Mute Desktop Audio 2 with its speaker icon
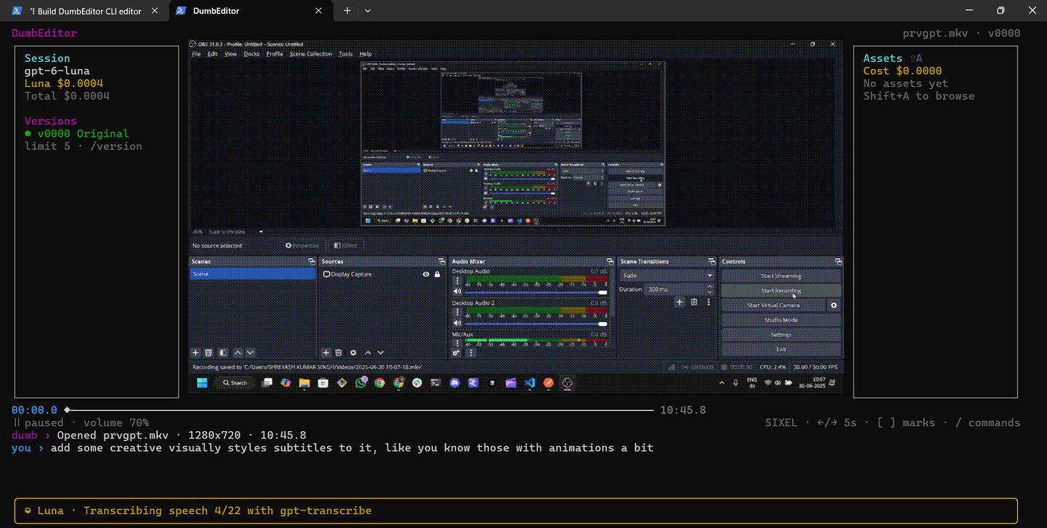 [457, 323]
